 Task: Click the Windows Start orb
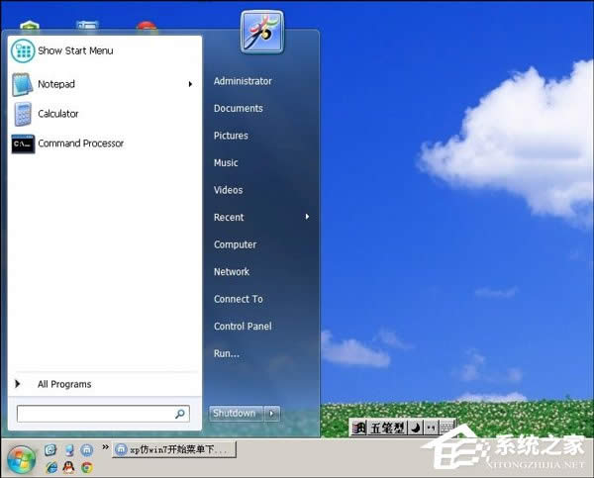(x=21, y=458)
